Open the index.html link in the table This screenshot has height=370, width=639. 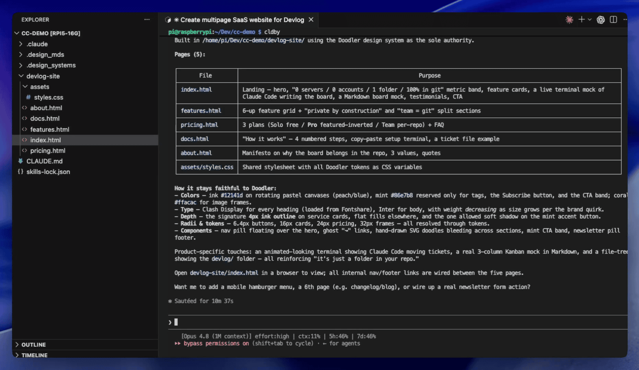(196, 89)
